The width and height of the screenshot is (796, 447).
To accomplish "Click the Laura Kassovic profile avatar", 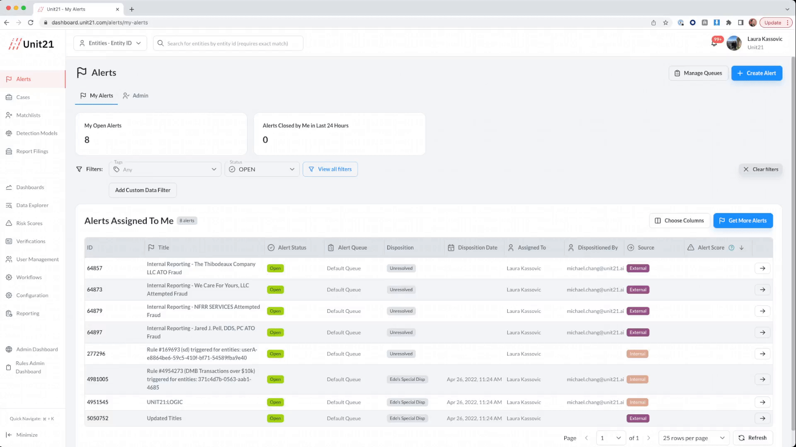I will [x=734, y=43].
